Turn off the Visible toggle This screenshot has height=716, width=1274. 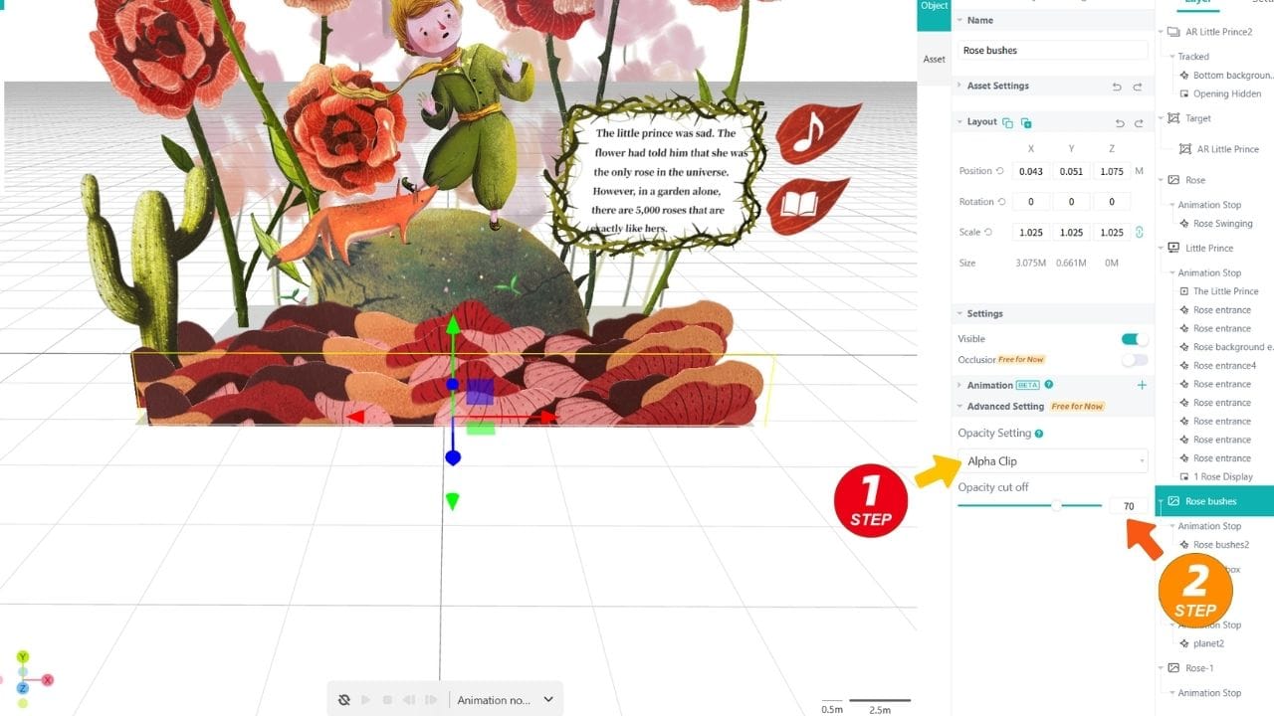pyautogui.click(x=1135, y=339)
